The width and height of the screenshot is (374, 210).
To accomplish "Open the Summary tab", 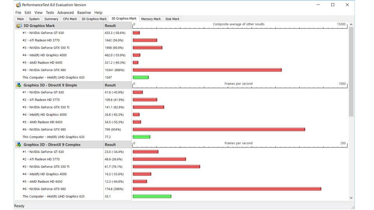I will (51, 19).
